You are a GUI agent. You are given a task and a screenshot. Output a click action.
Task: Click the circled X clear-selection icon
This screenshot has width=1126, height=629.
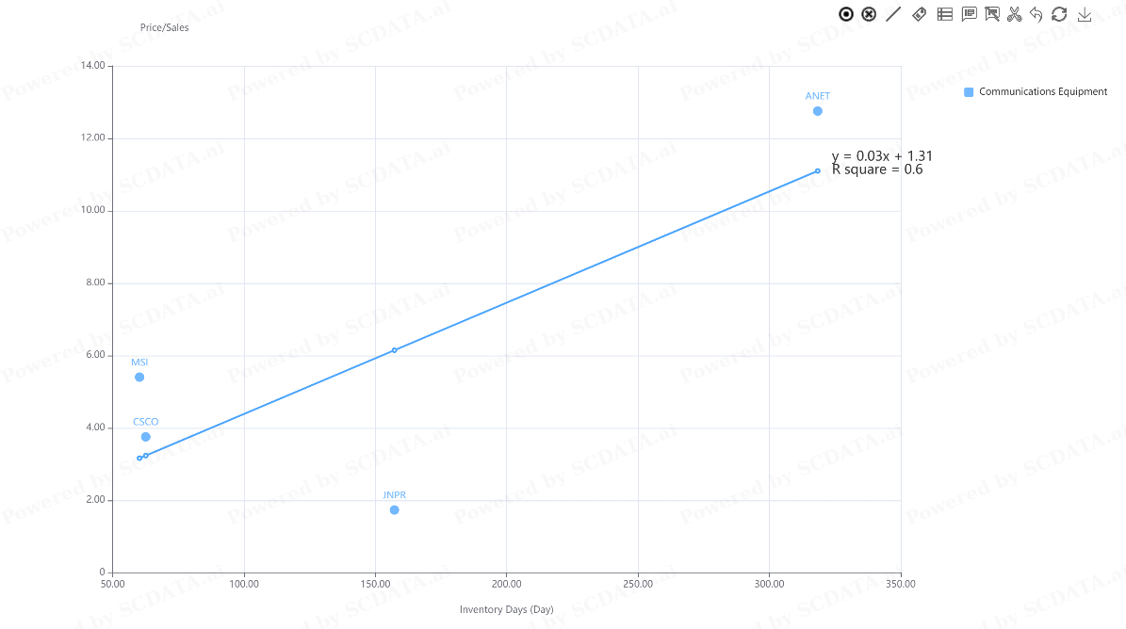869,14
